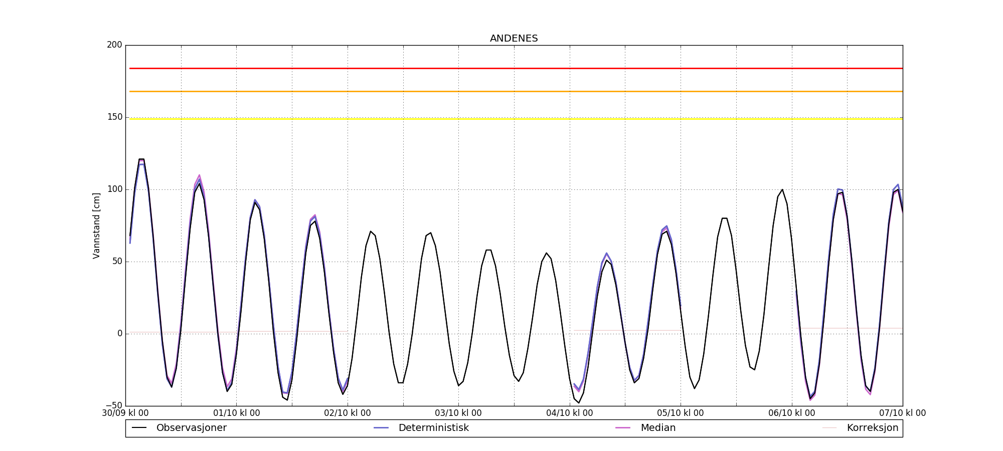Click the 07/10 kl 00 date tick
The width and height of the screenshot is (1003, 451).
(902, 413)
